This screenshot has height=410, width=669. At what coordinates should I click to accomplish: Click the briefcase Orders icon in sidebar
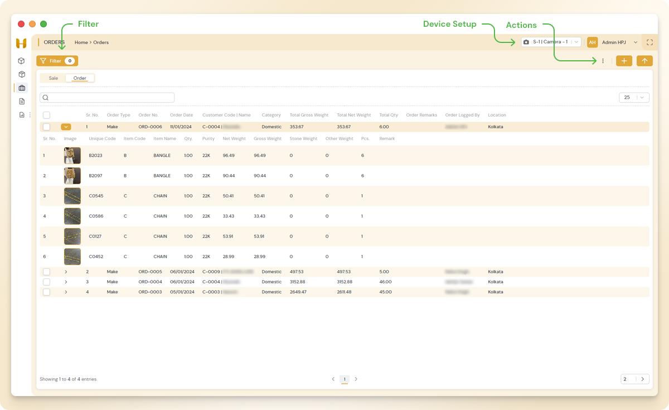22,88
